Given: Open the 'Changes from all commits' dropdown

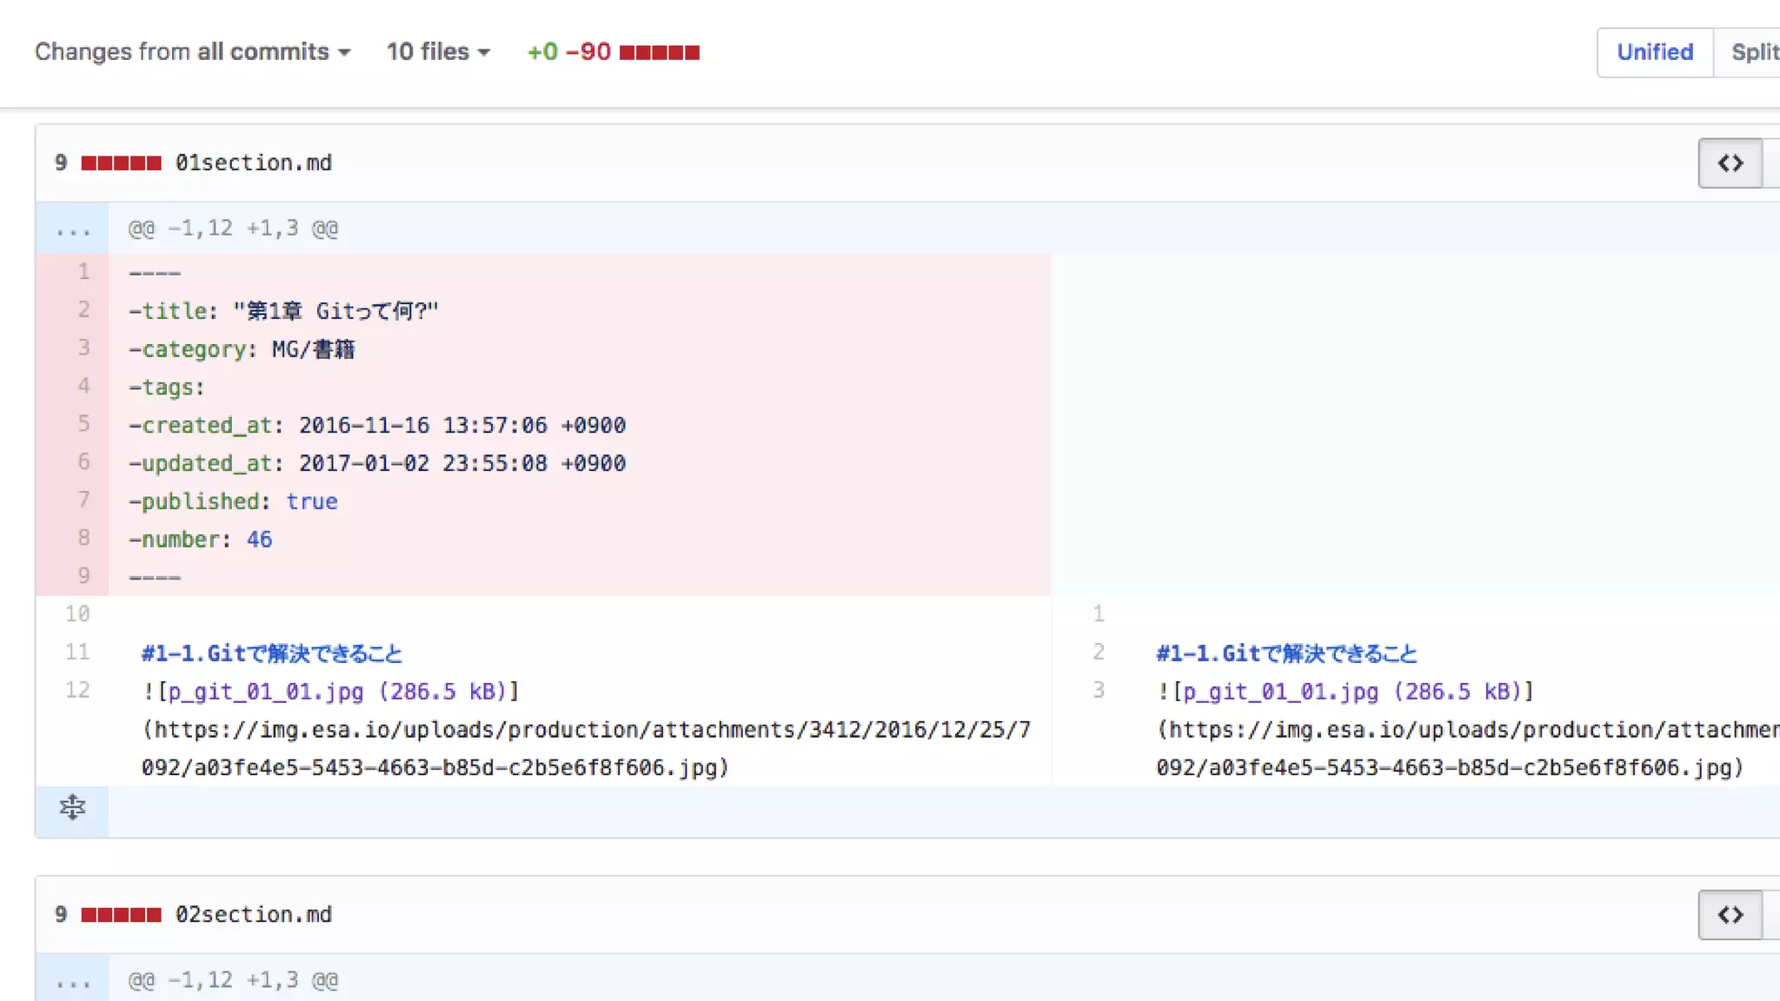Looking at the screenshot, I should click(x=192, y=52).
